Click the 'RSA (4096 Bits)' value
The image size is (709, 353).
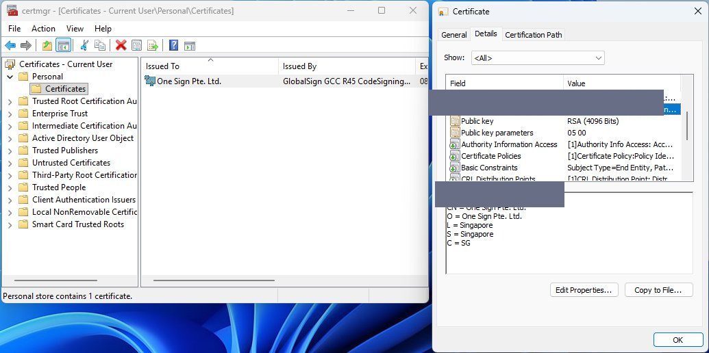593,121
